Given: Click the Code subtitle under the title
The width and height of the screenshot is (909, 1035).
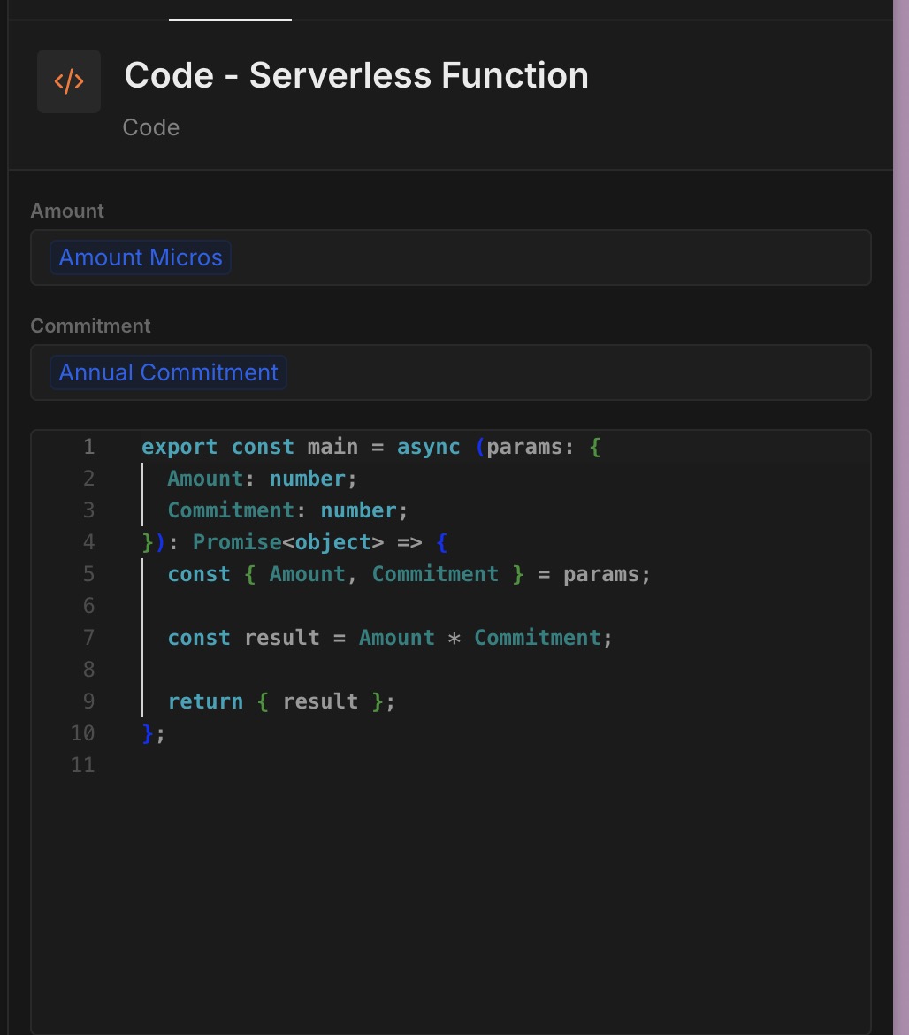Looking at the screenshot, I should coord(151,127).
